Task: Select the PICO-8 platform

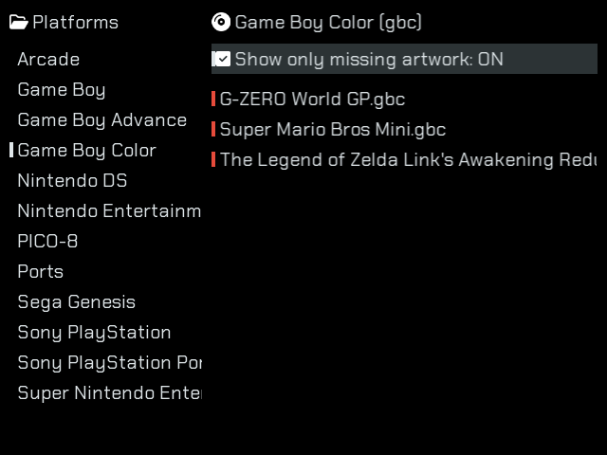Action: click(x=47, y=241)
